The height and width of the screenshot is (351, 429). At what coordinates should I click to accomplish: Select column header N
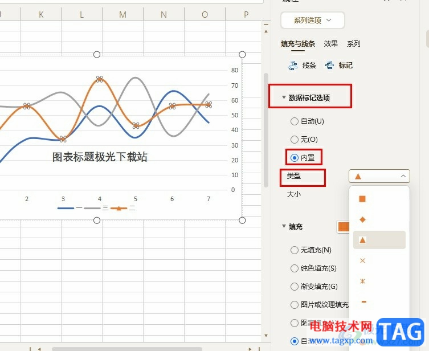164,14
